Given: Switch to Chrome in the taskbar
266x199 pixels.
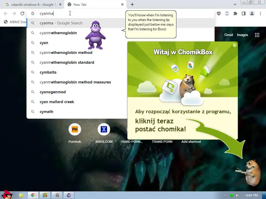Looking at the screenshot, I should [x=33, y=195].
